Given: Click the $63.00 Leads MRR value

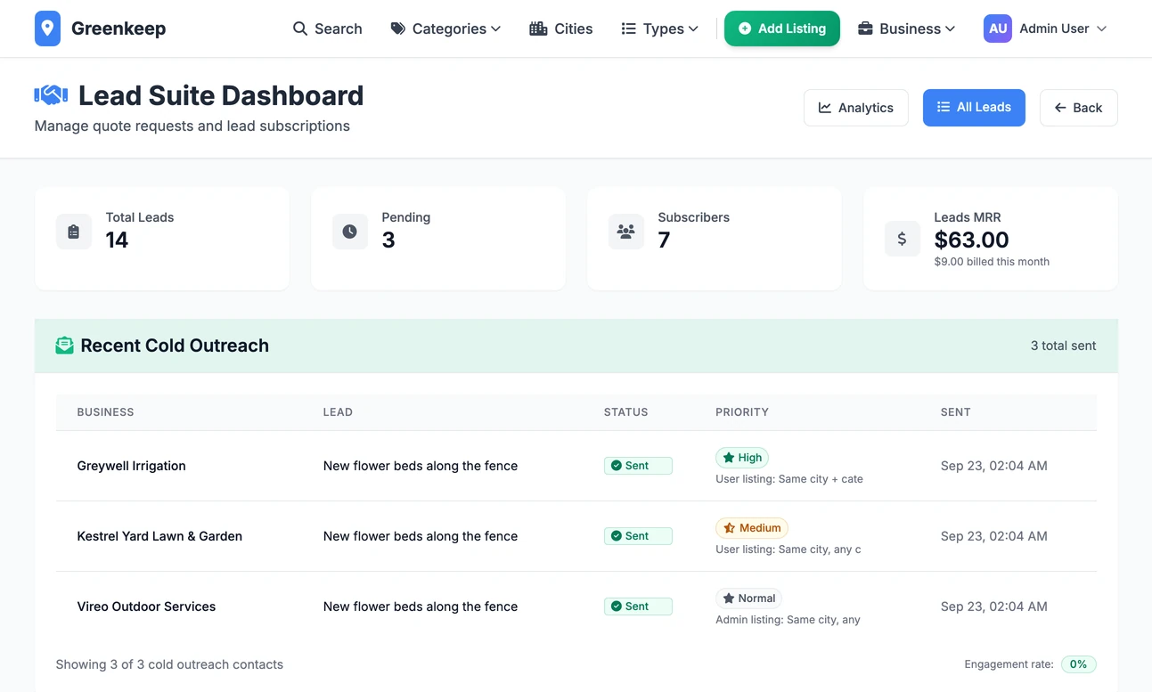Looking at the screenshot, I should click(x=972, y=240).
